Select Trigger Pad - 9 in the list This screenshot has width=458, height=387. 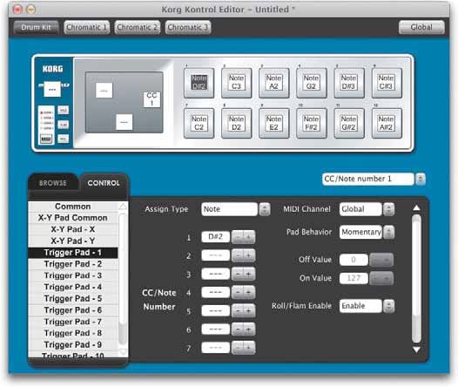pos(73,345)
